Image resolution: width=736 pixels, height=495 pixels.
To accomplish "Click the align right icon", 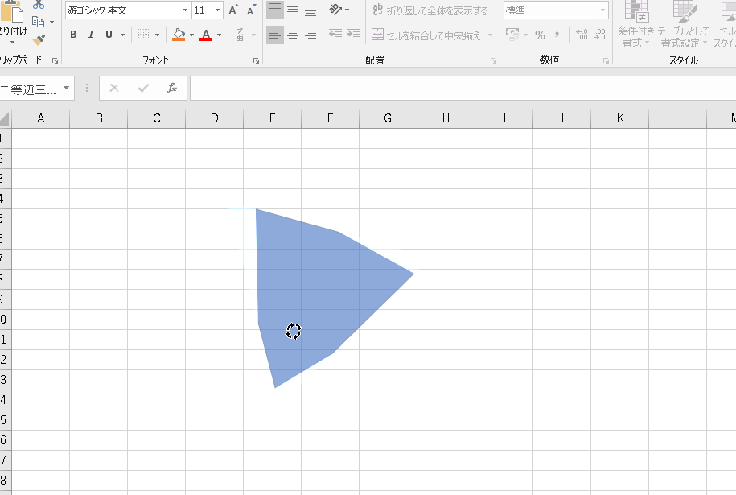I will (310, 35).
